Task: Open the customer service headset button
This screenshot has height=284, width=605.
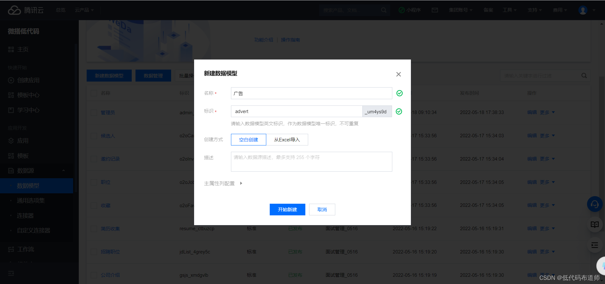Action: point(595,204)
